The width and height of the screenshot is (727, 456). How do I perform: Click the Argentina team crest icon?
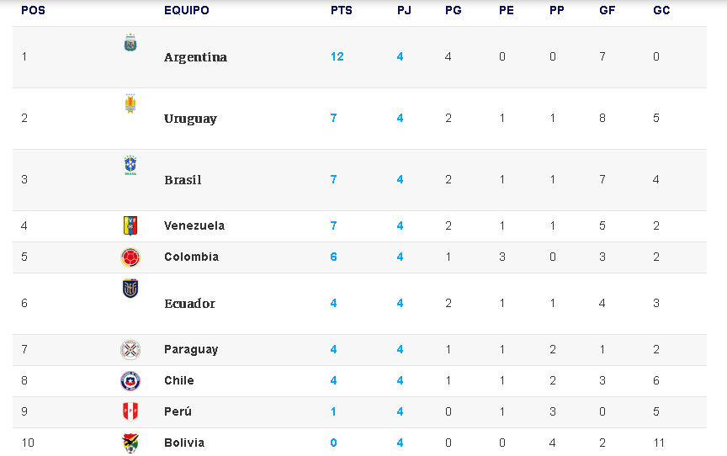[130, 42]
